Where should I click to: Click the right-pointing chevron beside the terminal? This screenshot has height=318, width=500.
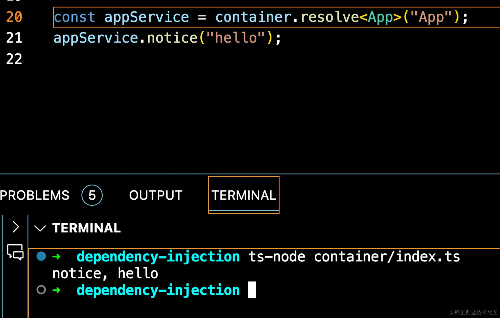16,227
